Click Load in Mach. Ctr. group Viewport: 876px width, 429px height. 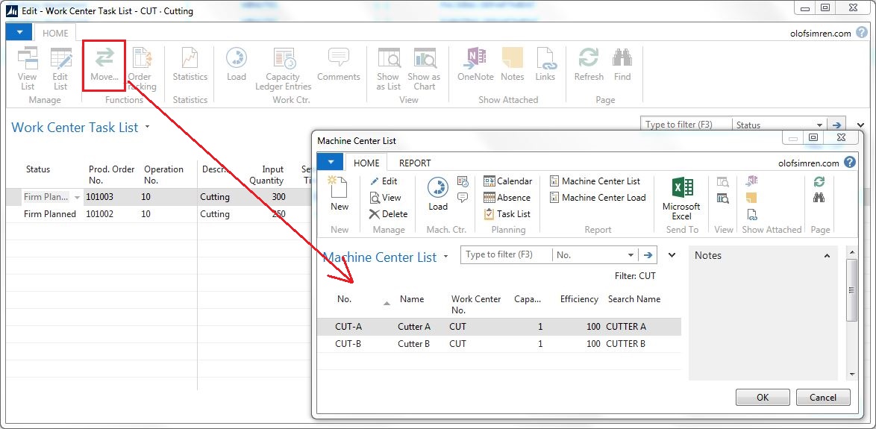(x=438, y=194)
